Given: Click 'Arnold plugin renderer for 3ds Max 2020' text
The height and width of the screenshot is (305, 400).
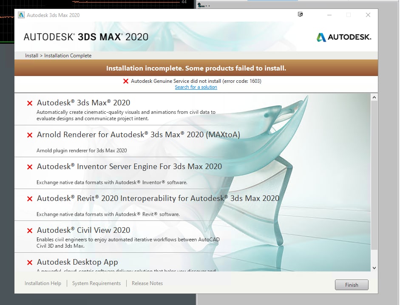Looking at the screenshot, I should (x=82, y=150).
